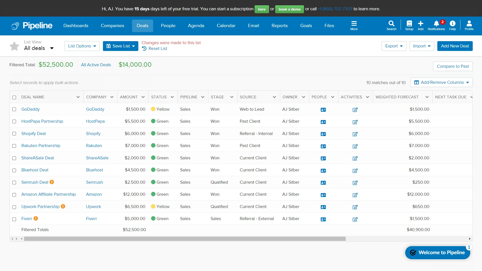Click the scrollbar right arrow

pyautogui.click(x=470, y=239)
